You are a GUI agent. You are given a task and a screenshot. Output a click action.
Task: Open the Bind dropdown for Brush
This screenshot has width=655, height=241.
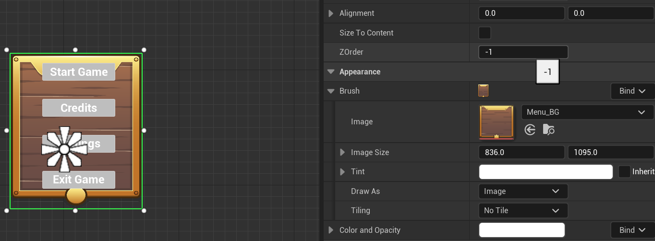point(632,91)
